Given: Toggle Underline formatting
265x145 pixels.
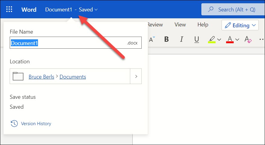Looking at the screenshot, I should coord(196,40).
